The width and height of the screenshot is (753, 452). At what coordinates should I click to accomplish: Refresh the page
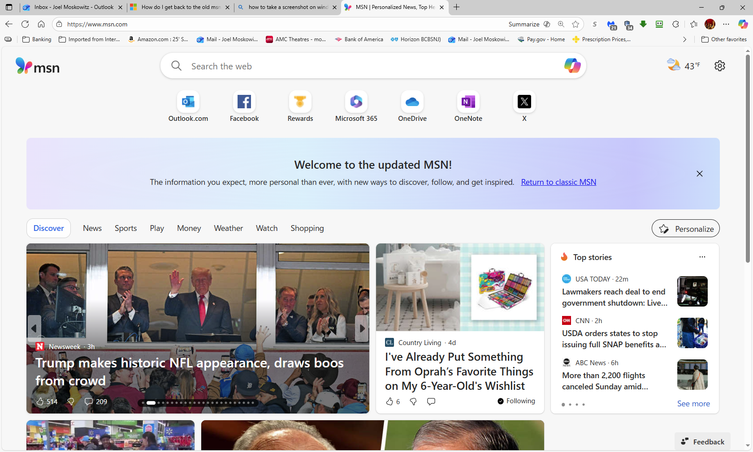25,24
